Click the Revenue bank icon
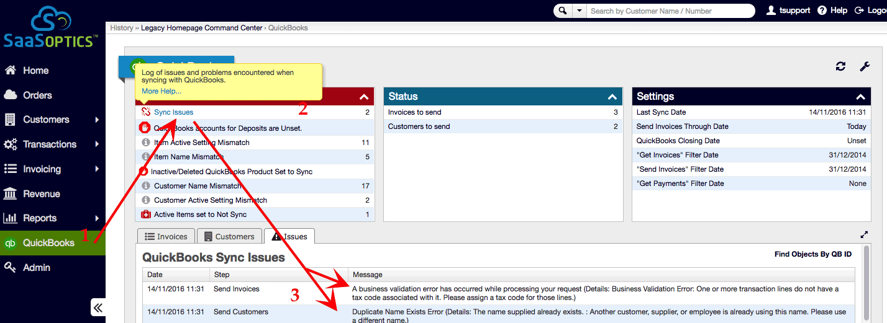 click(x=11, y=193)
